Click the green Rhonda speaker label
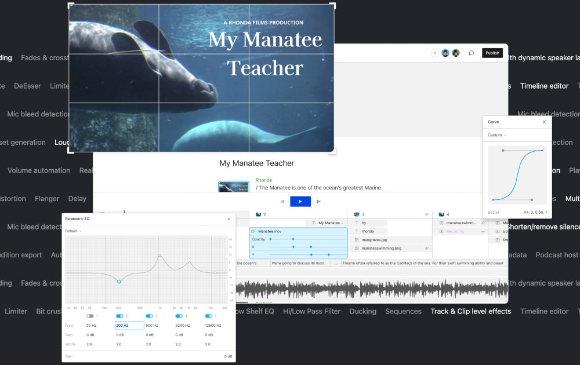This screenshot has height=365, width=580. tap(264, 180)
